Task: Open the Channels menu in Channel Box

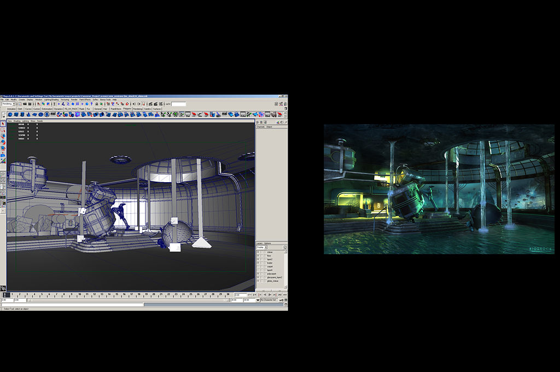Action: point(261,127)
